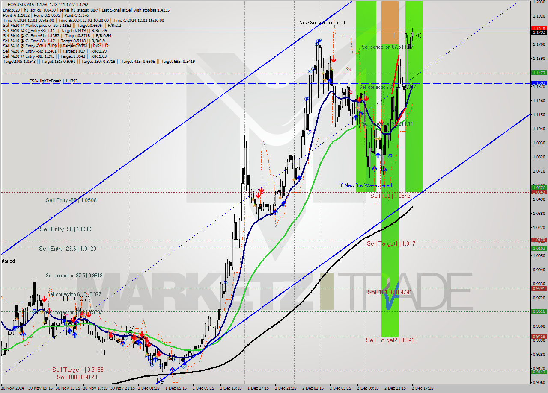This screenshot has width=548, height=393.
Task: Click the '0 New Buy Wave started' annotation
Action: pyautogui.click(x=366, y=185)
